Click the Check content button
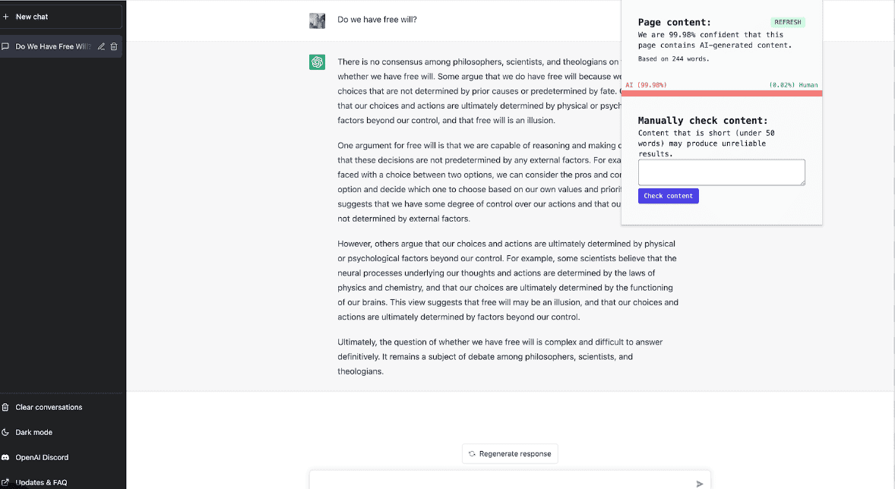The image size is (895, 489). pyautogui.click(x=669, y=196)
